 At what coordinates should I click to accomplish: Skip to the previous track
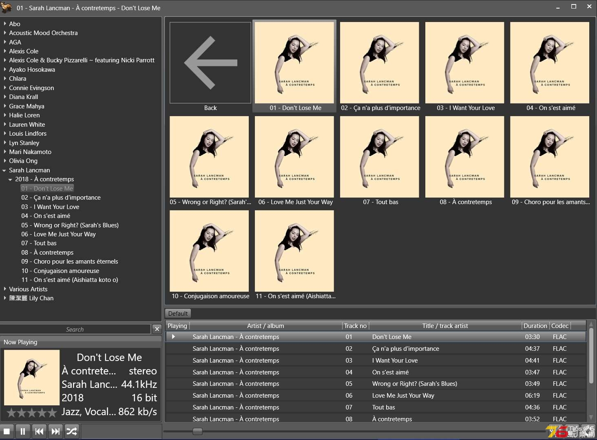coord(39,431)
